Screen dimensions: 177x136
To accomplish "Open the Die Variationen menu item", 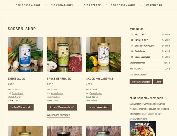I will (x=62, y=5).
